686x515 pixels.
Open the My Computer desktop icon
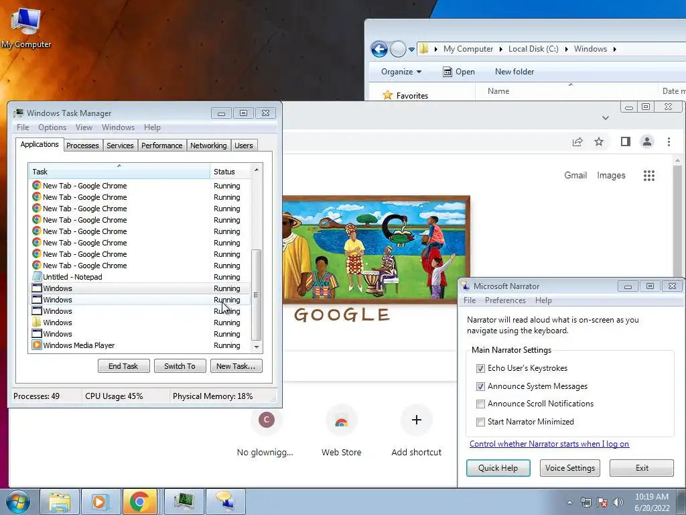point(26,27)
